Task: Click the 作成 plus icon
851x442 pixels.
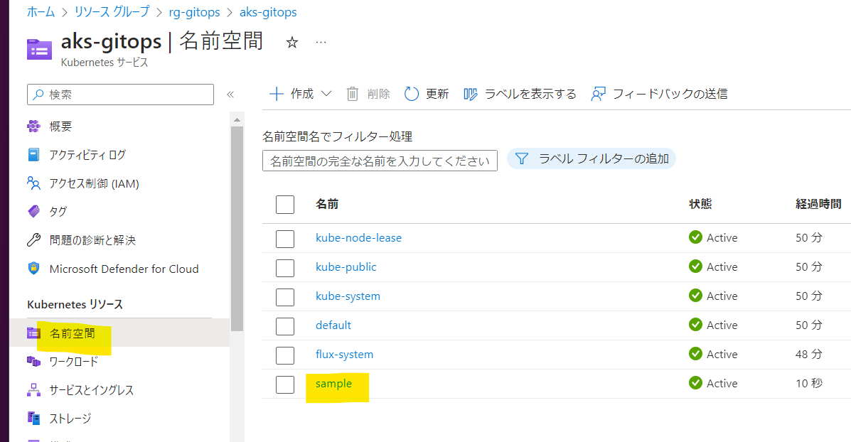Action: 277,94
